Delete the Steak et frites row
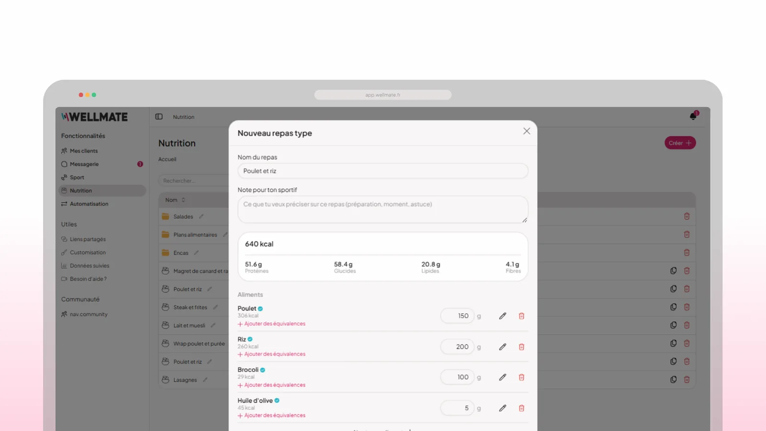Viewport: 766px width, 431px height. [687, 307]
